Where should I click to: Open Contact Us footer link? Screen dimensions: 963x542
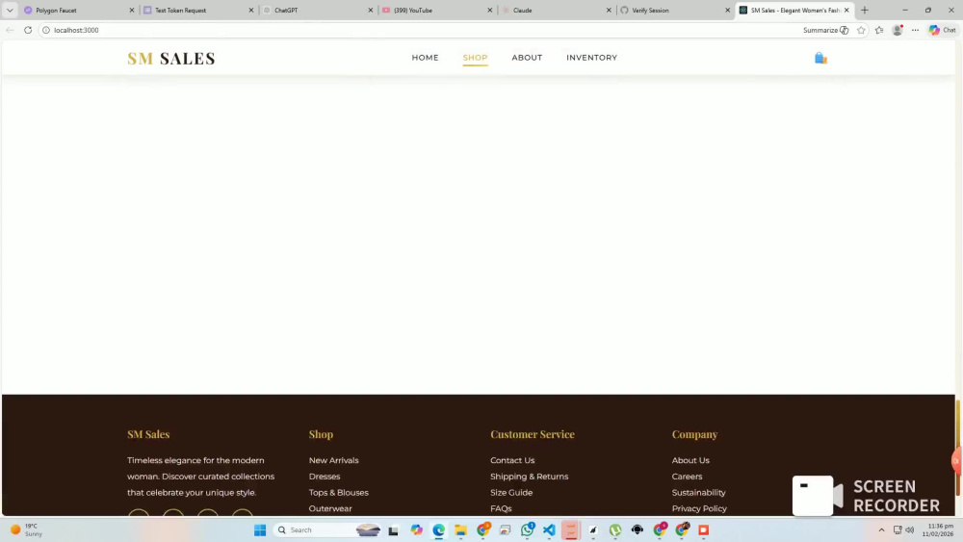pos(512,460)
